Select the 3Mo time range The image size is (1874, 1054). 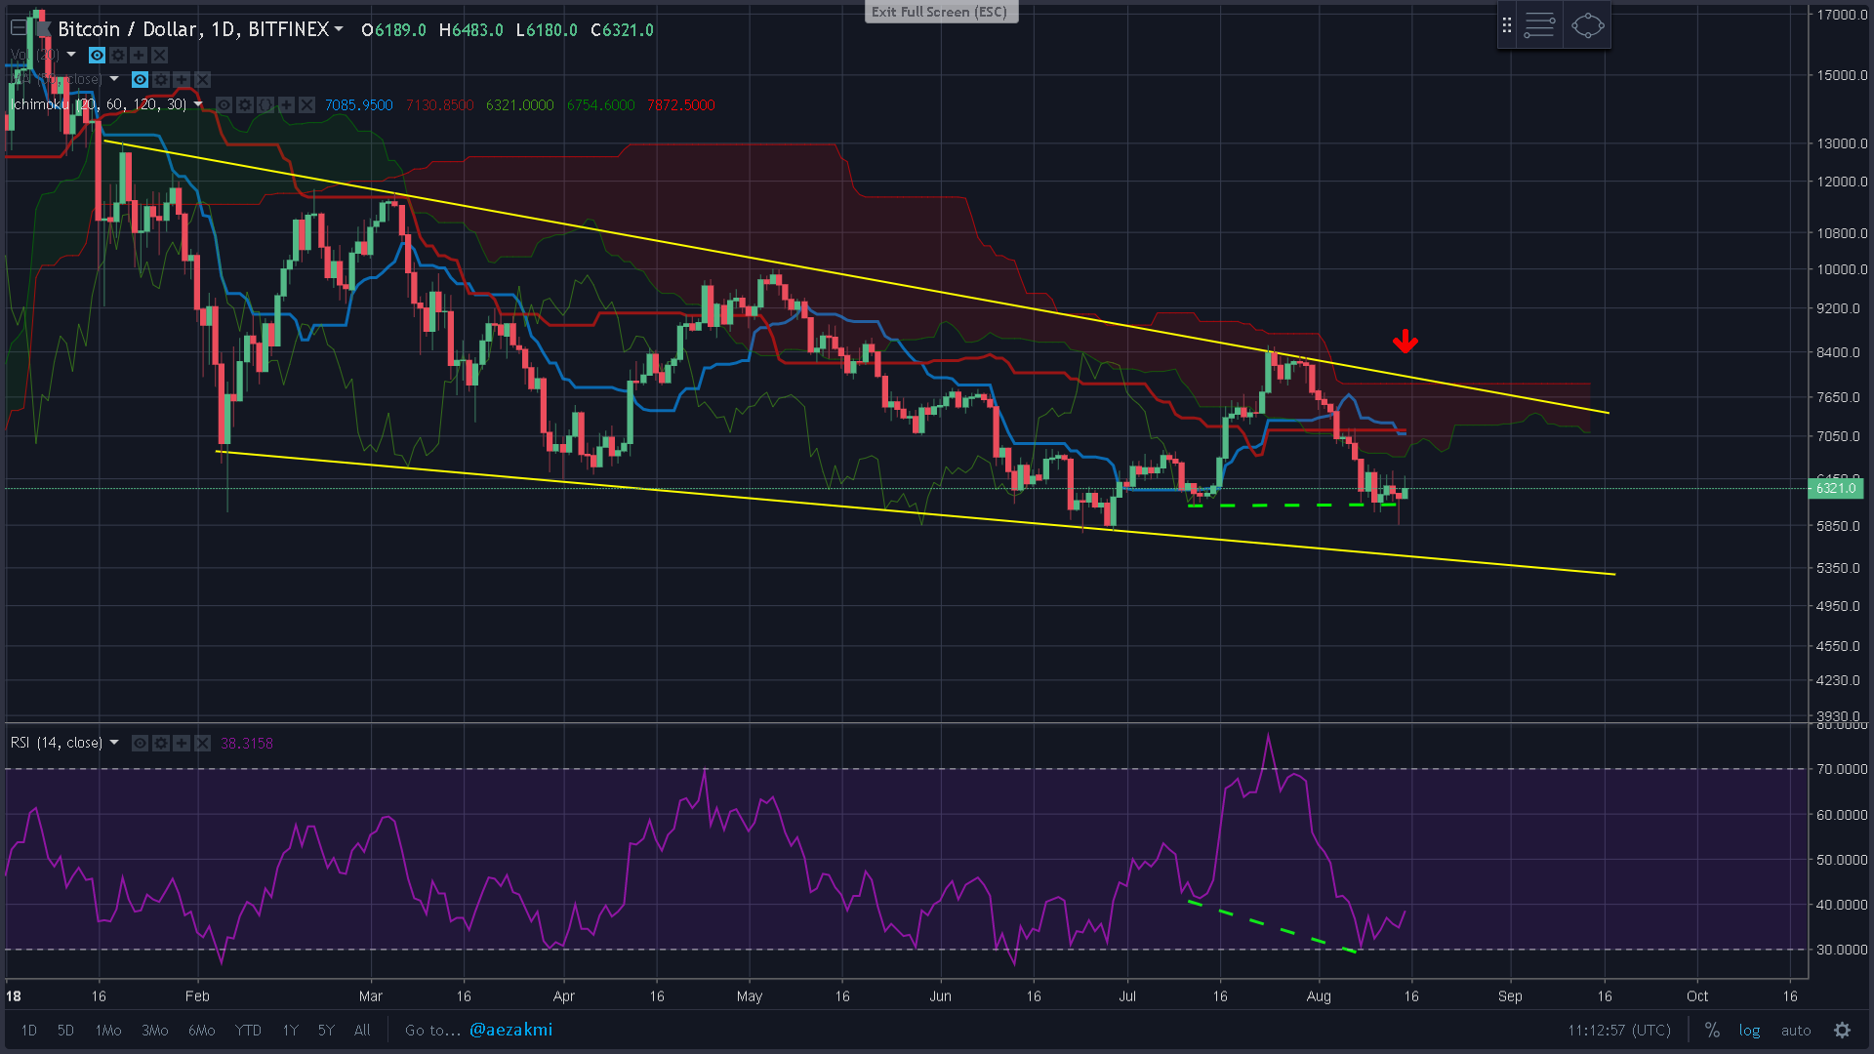[154, 1031]
